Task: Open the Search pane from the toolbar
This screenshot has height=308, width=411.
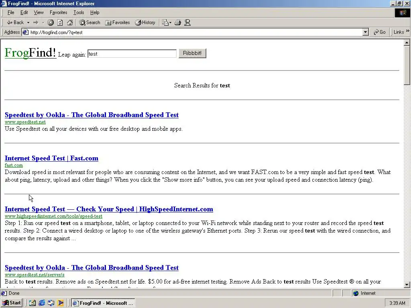Action: pos(90,22)
